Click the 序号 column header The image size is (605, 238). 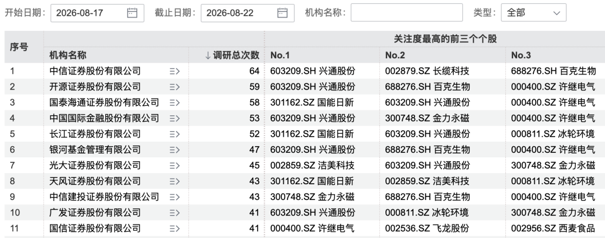coord(19,47)
